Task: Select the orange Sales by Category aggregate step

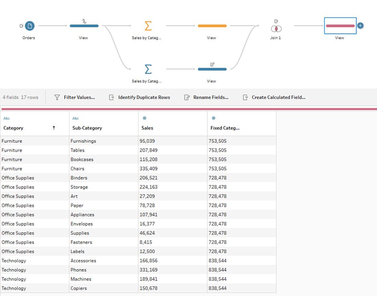Action: [148, 26]
